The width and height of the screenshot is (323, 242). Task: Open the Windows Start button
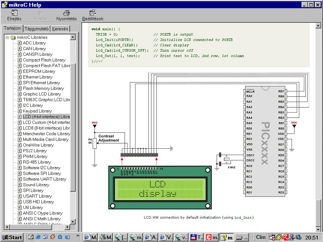[x=12, y=237]
